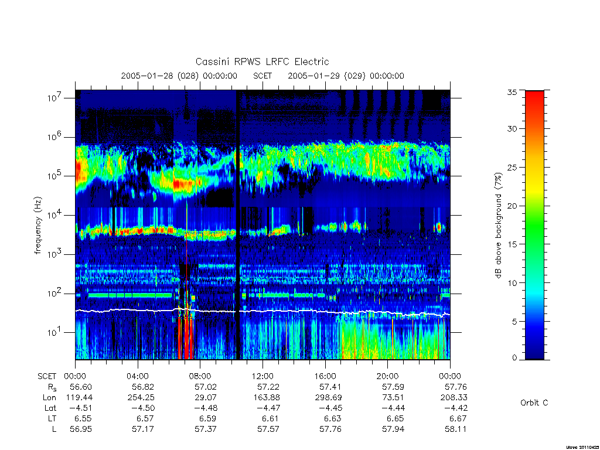Select the 10^3 frequency tick label

(x=55, y=254)
